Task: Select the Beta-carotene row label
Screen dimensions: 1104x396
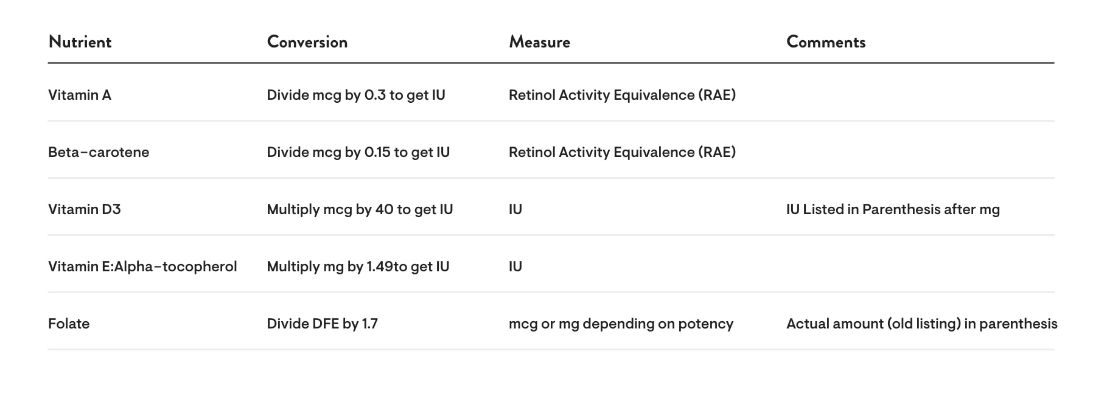Action: 99,152
